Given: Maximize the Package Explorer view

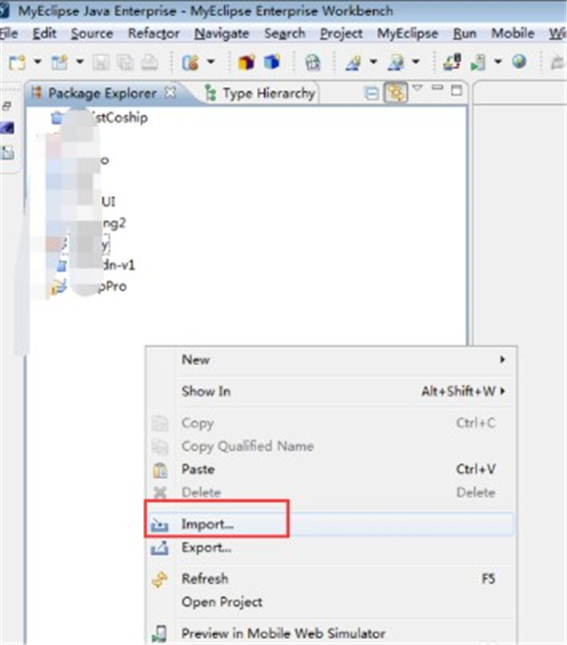Looking at the screenshot, I should coord(457,91).
